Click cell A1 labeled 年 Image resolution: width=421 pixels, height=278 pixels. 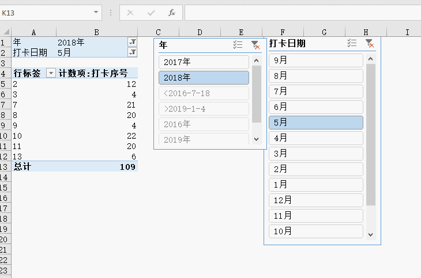(x=34, y=42)
